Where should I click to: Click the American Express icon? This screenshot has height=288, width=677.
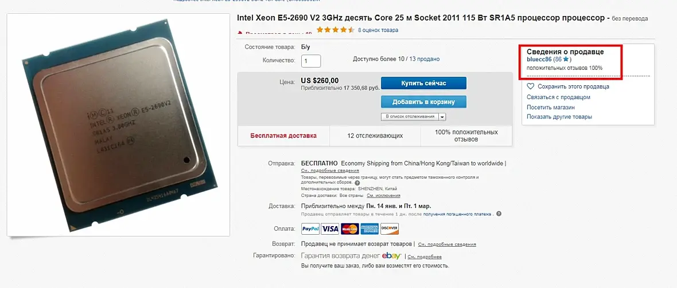369,228
